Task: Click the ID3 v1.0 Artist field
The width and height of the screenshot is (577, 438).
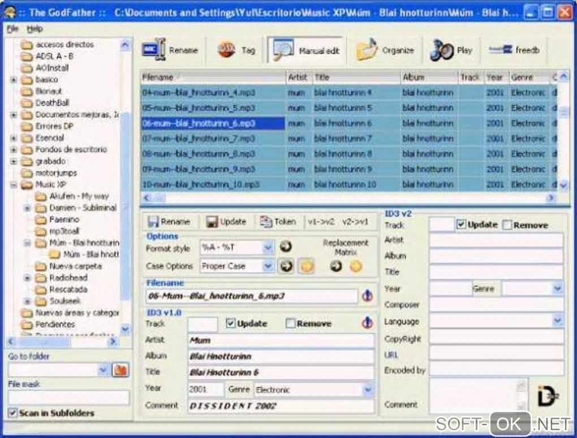Action: coord(281,341)
